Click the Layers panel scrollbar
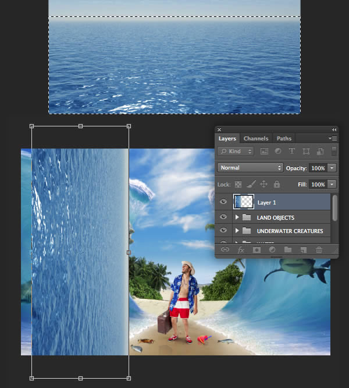 334,208
